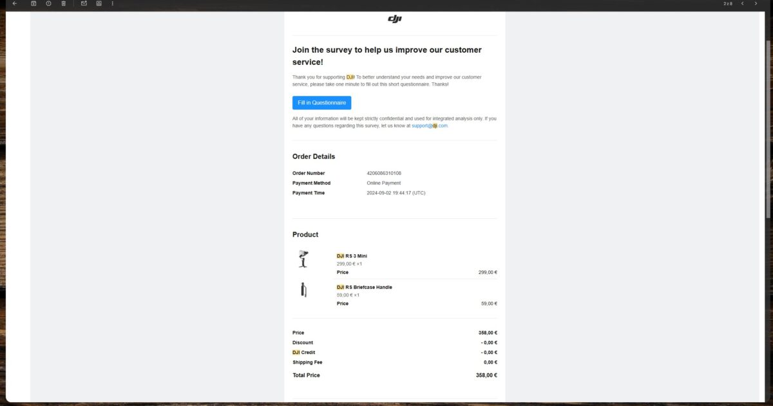Click the email position counter

click(x=728, y=4)
